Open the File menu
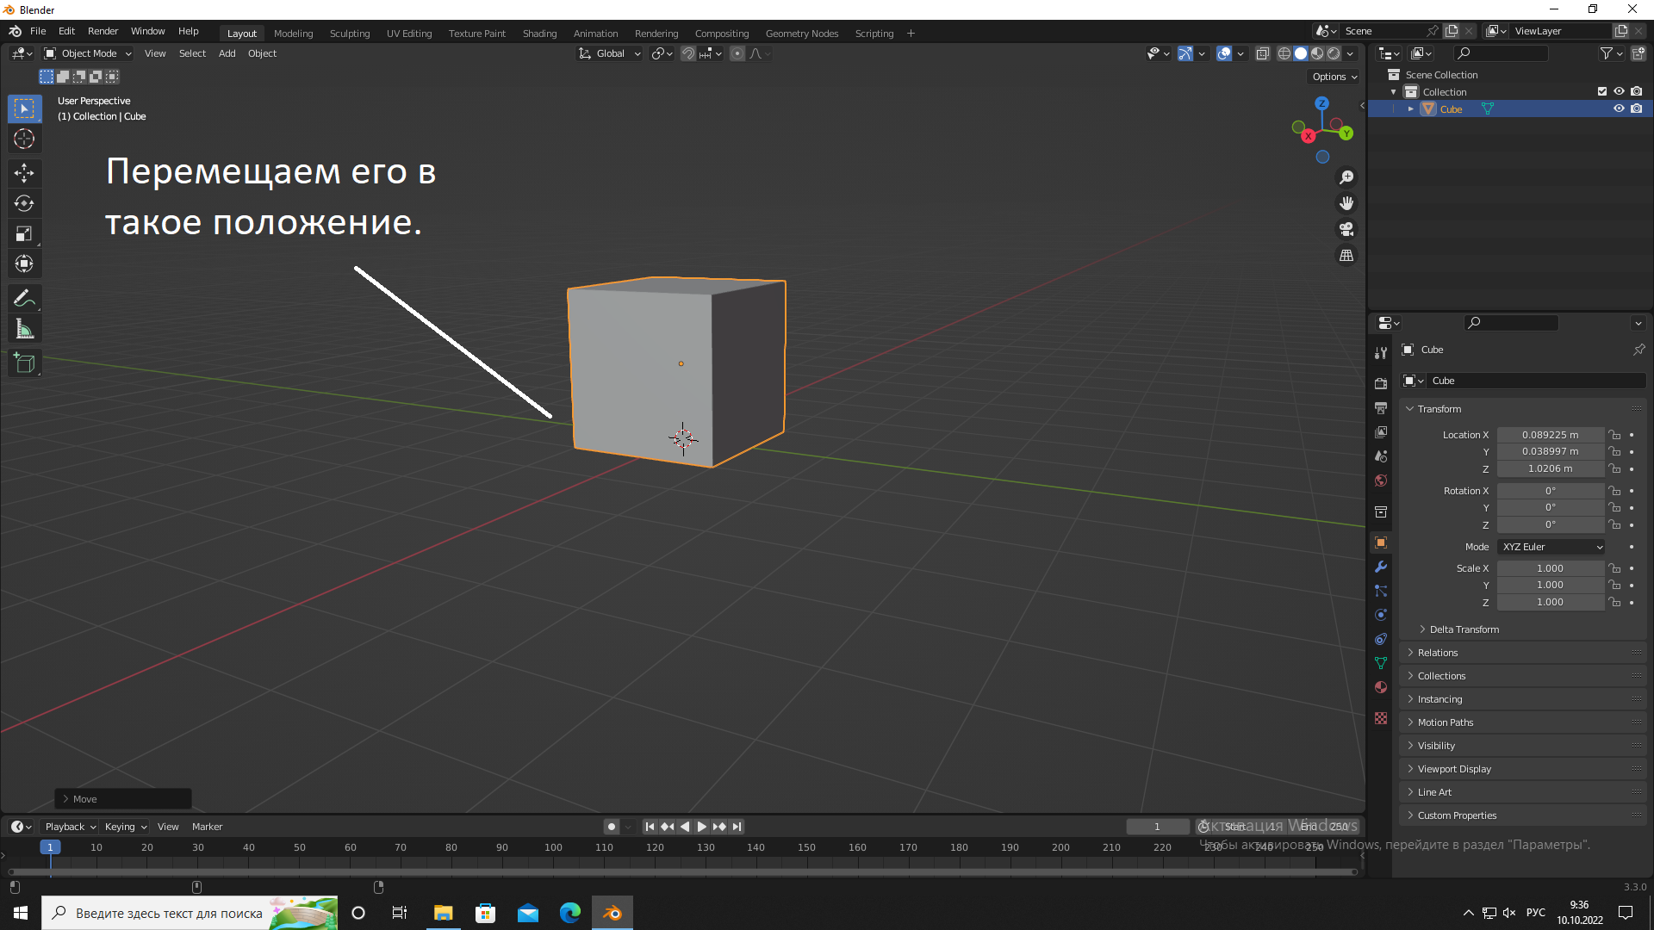 (x=38, y=31)
